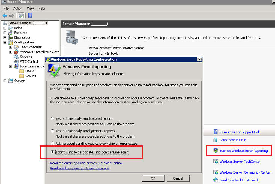Image resolution: width=275 pixels, height=184 pixels.
Task: Confirm the dialog with OK
Action: click(x=153, y=178)
